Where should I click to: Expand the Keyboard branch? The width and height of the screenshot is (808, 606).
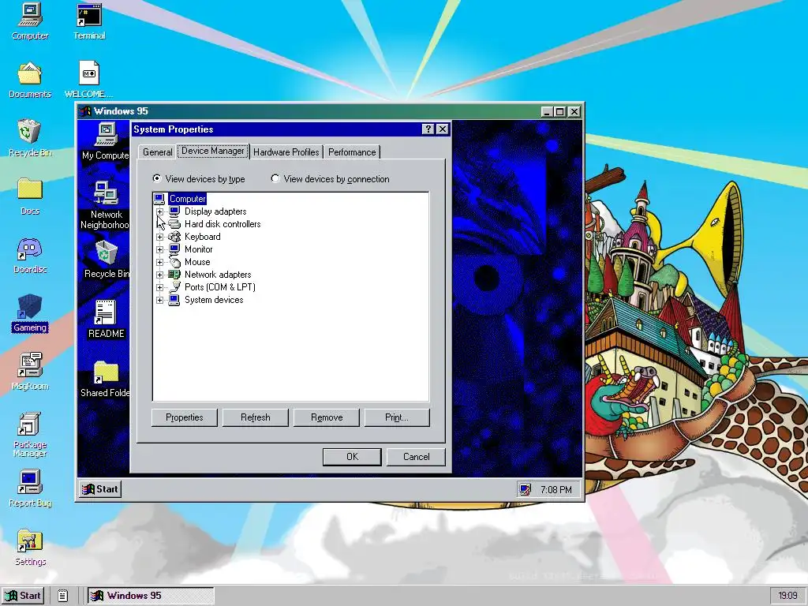[x=159, y=237]
